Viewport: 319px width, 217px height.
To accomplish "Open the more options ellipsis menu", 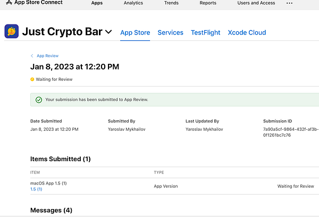I will (289, 3).
